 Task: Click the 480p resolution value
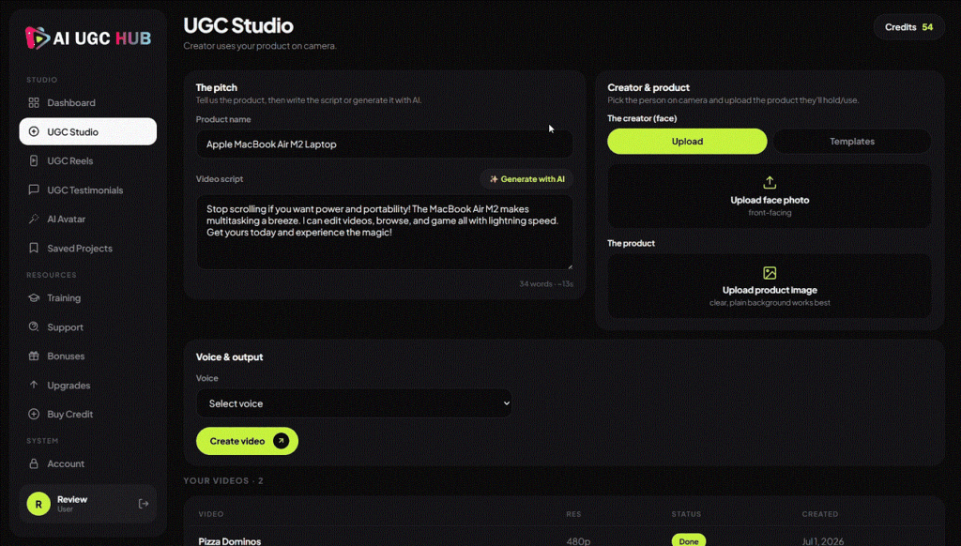point(578,541)
